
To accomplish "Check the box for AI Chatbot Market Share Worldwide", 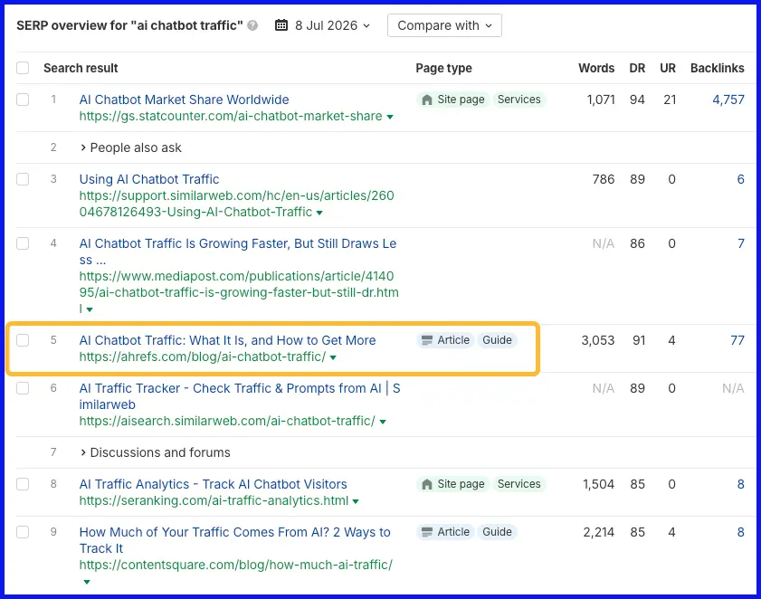I will [23, 100].
